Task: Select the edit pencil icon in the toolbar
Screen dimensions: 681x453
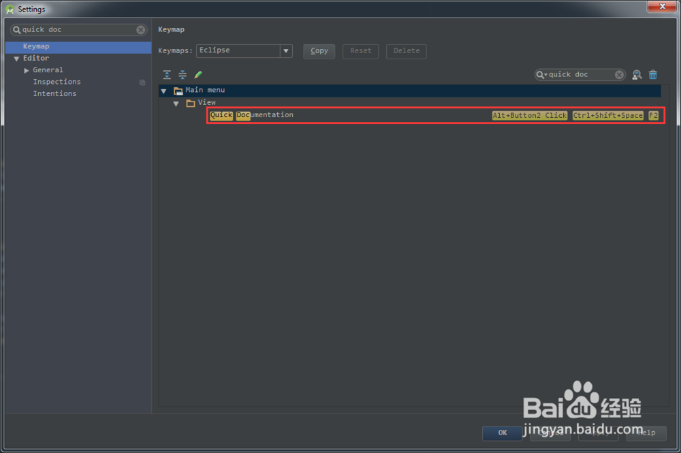Action: [x=199, y=74]
